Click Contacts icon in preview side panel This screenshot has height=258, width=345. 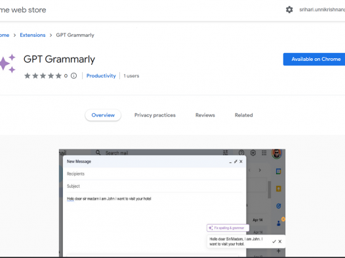(278, 223)
